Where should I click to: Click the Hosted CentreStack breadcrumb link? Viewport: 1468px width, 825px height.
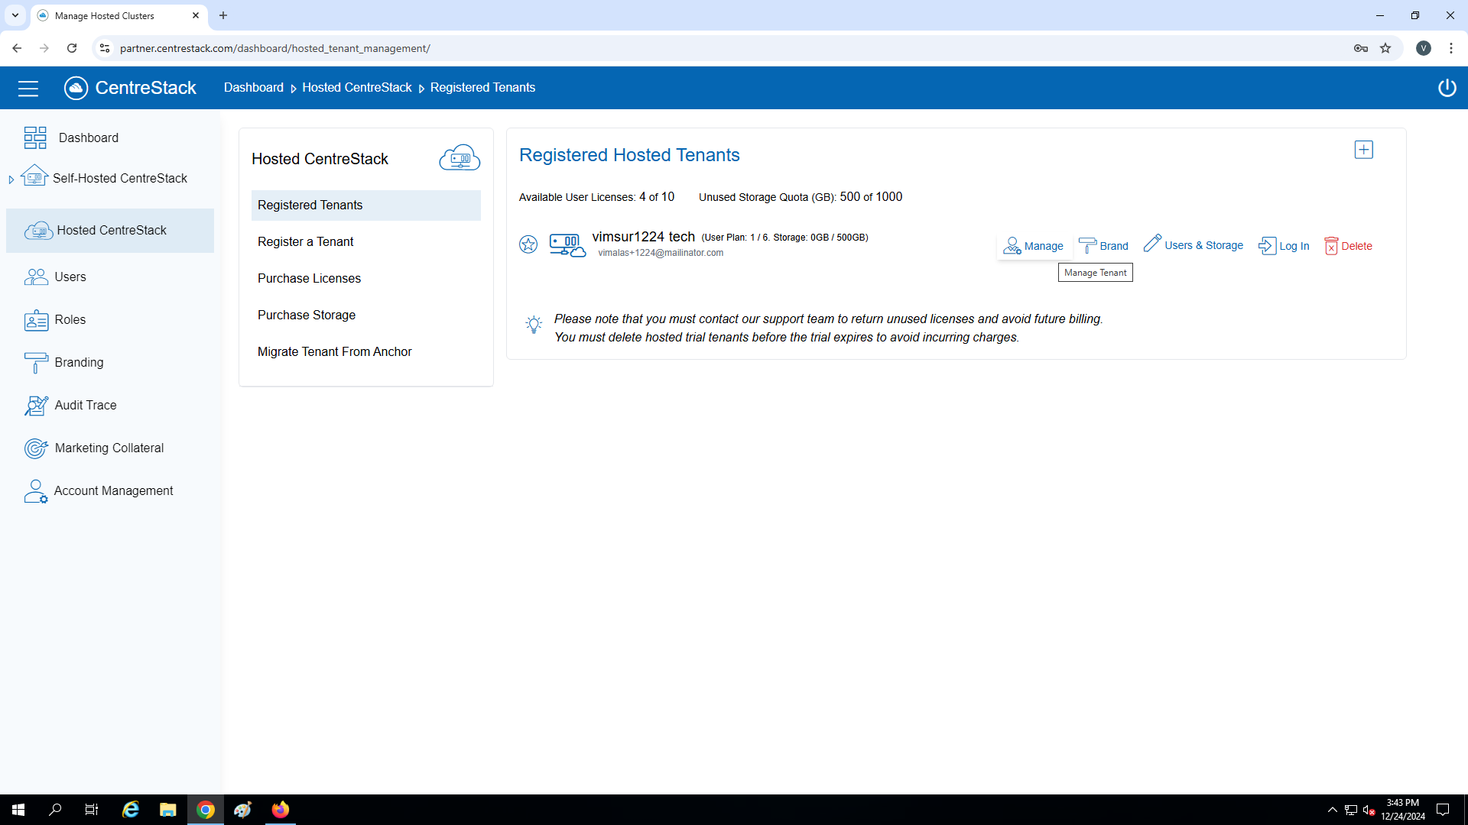[x=356, y=88]
